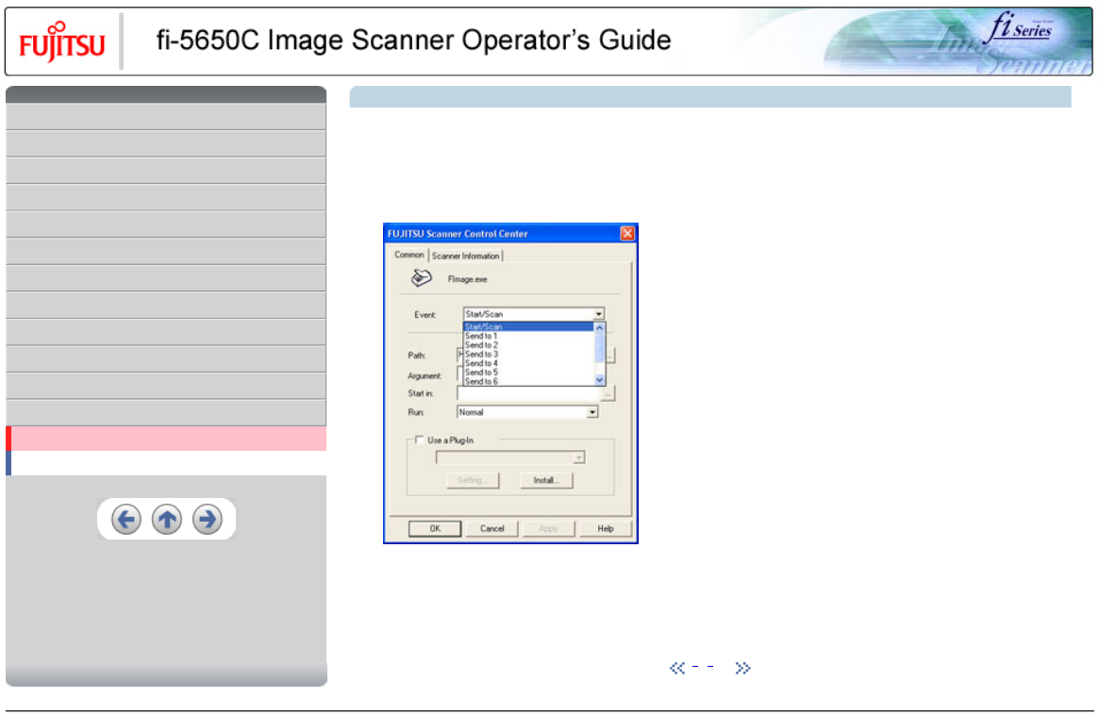1100x714 pixels.
Task: Click the double left chevron page link
Action: (x=676, y=668)
